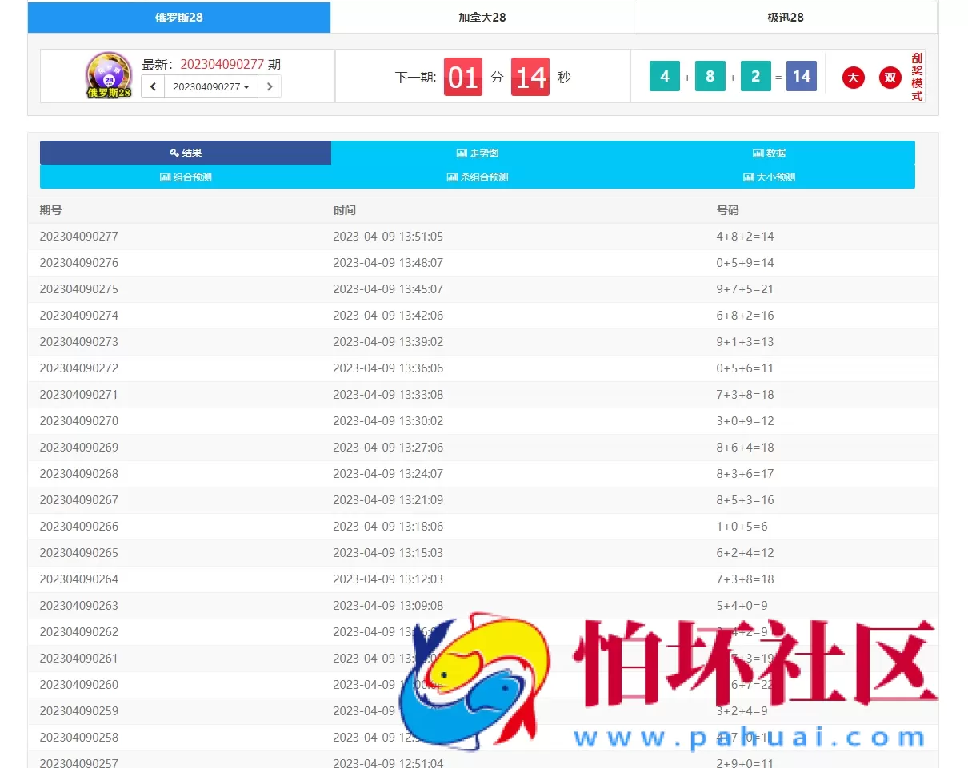968x768 pixels.
Task: Click row 202304090275 in the results table
Action: click(78, 288)
